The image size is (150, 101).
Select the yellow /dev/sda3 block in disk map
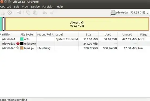(77, 24)
